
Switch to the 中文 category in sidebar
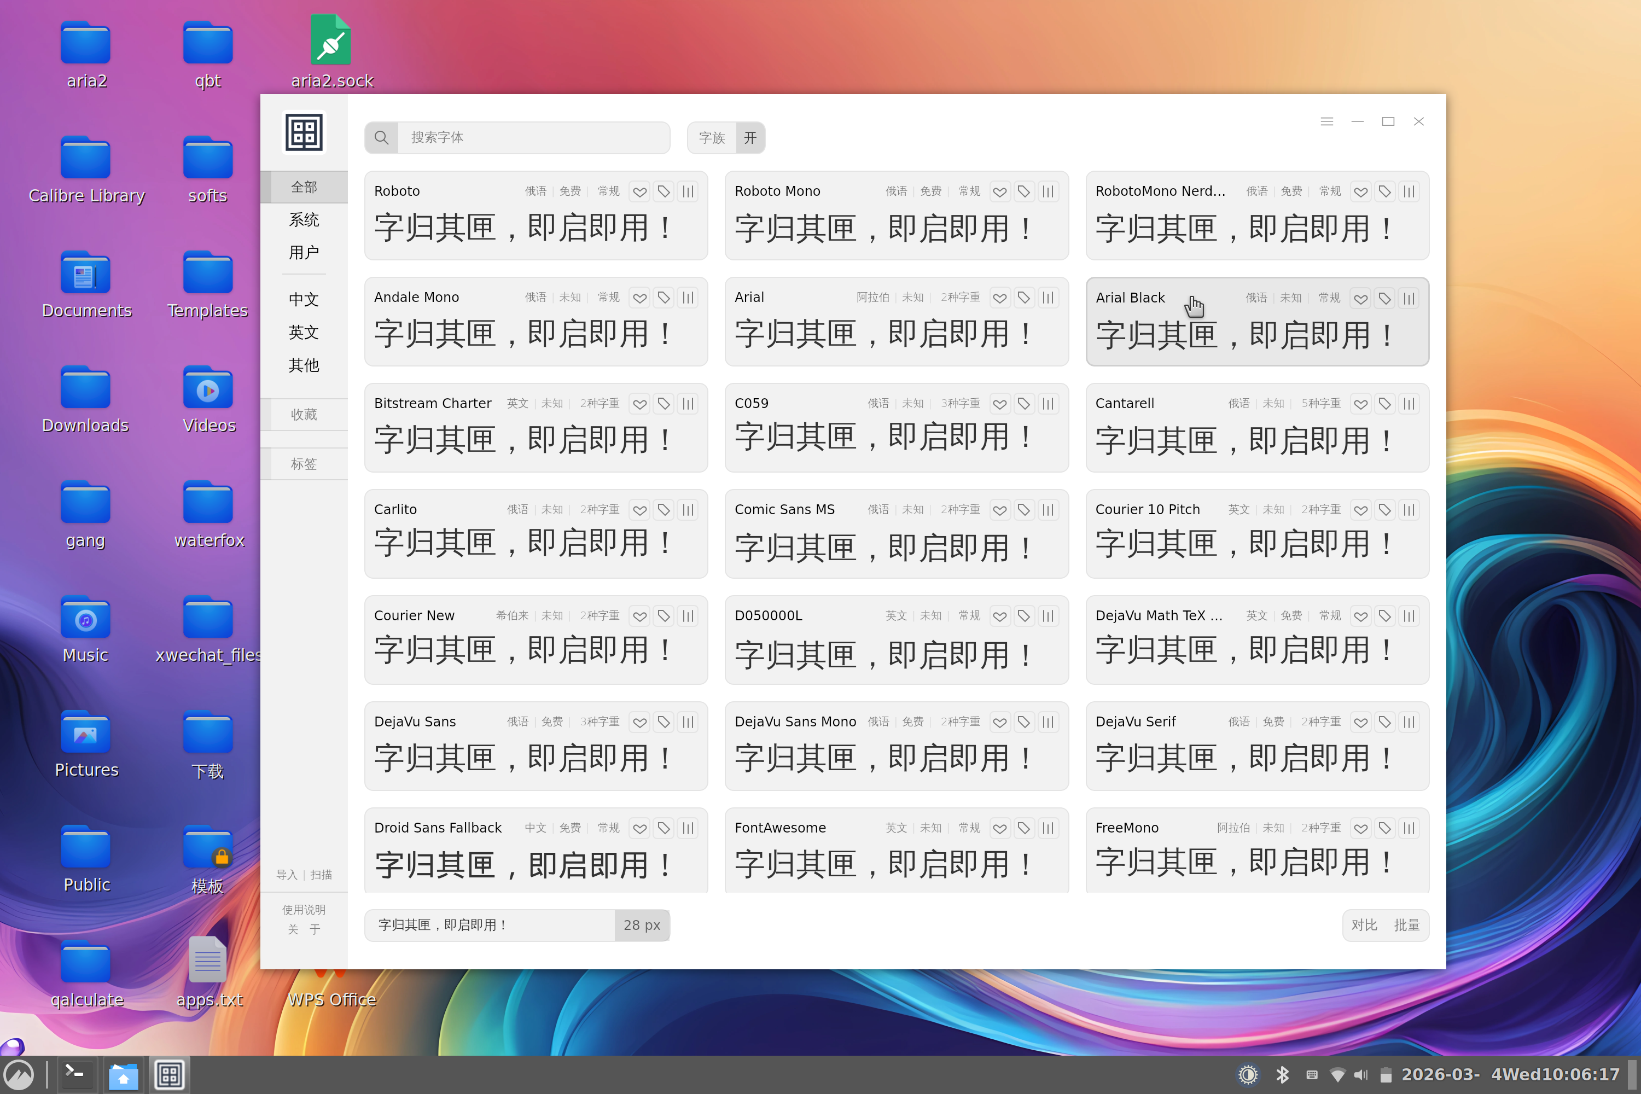(304, 299)
